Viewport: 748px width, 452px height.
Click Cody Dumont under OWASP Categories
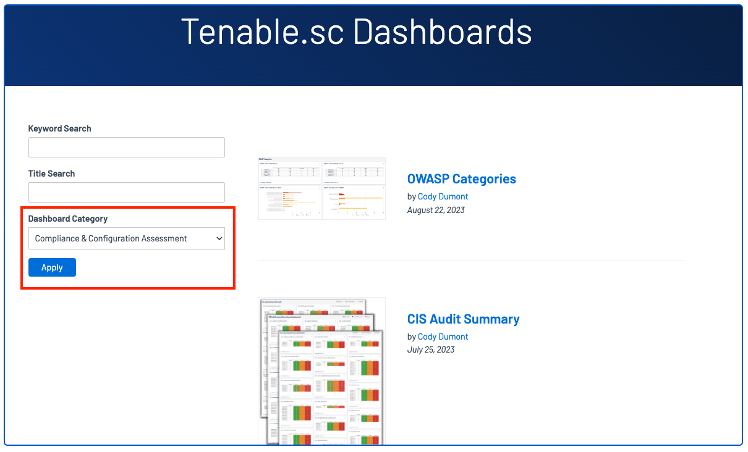click(443, 196)
